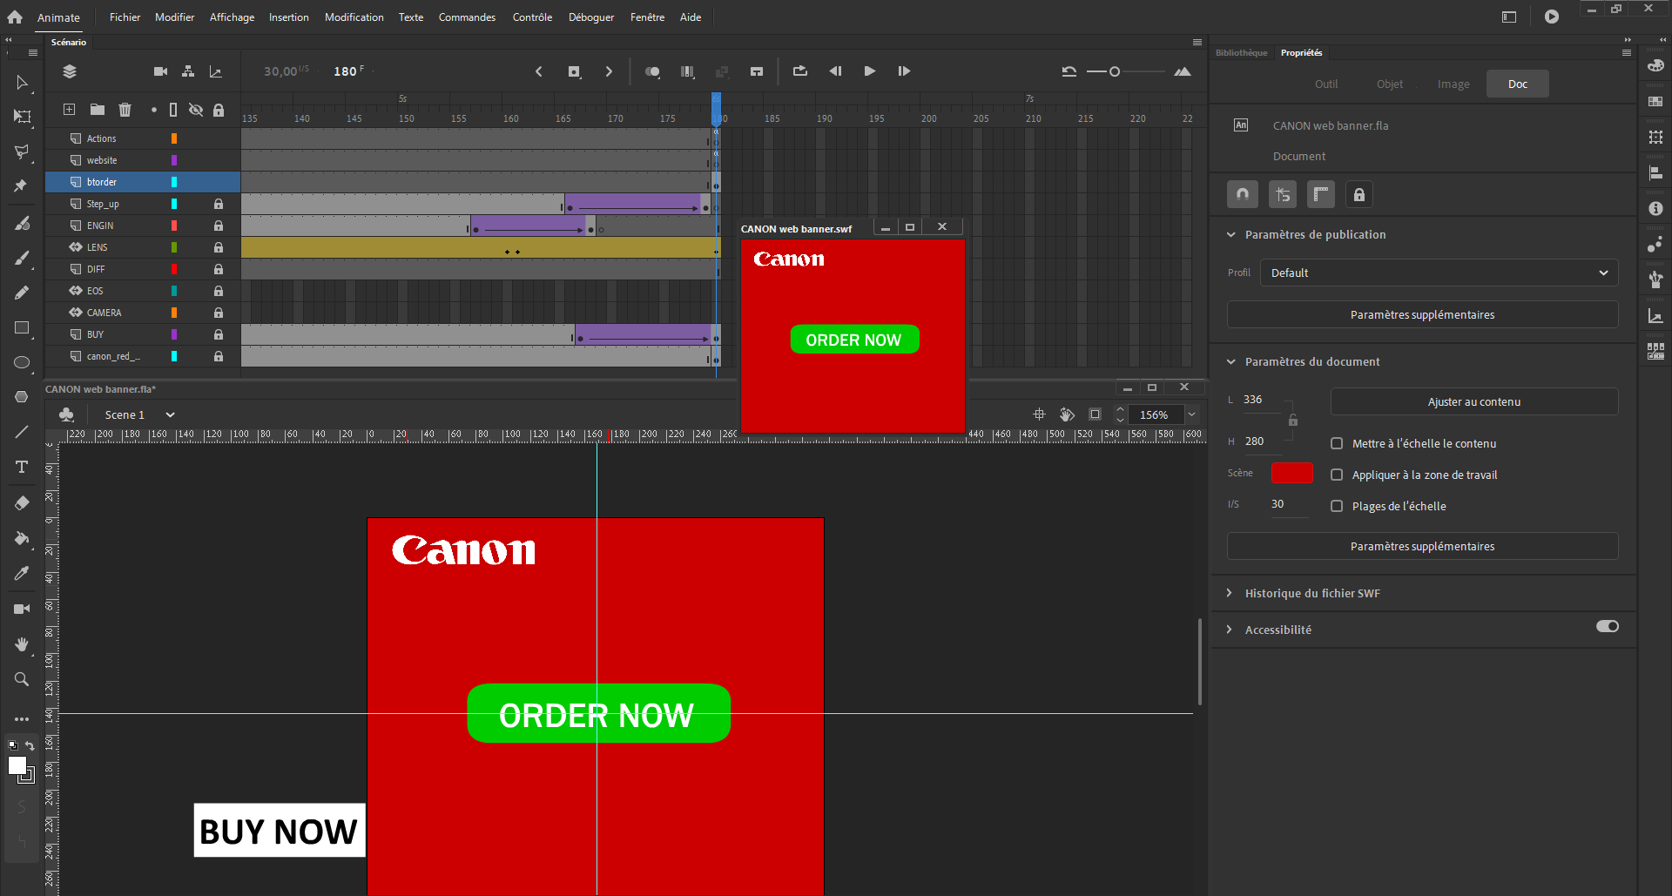The height and width of the screenshot is (896, 1672).
Task: Click the red Scène color swatch
Action: click(1291, 473)
